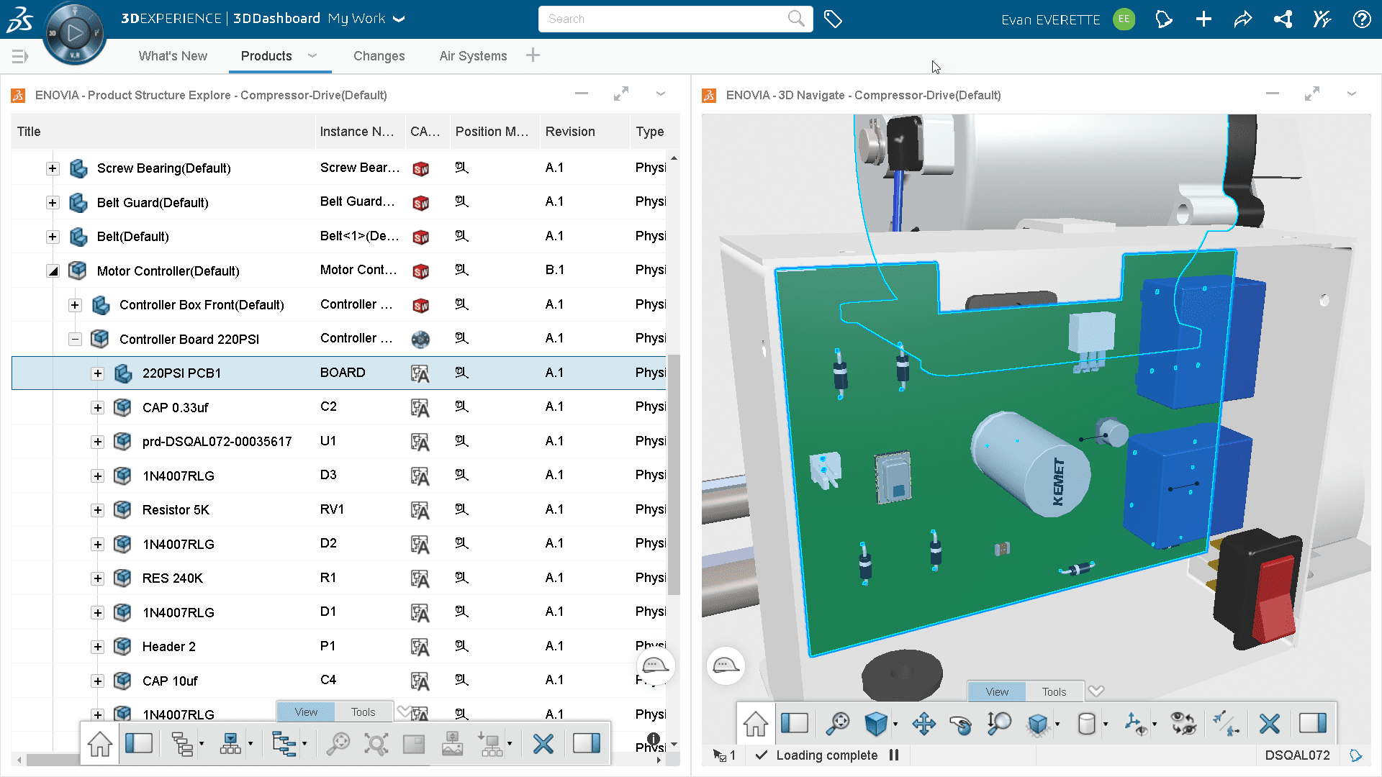Toggle position mode for Belt Guard
The height and width of the screenshot is (777, 1382).
(x=461, y=202)
